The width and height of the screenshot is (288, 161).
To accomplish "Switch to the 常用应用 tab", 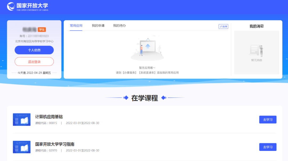I will [76, 26].
